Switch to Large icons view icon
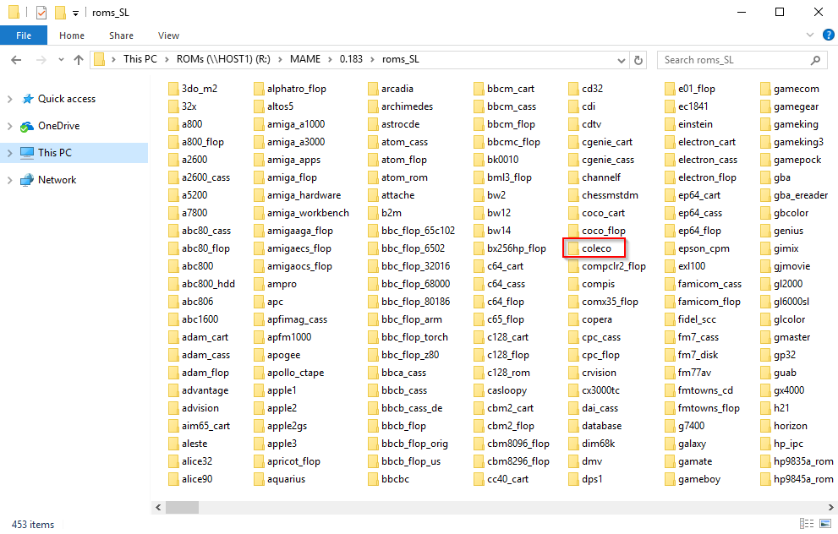The height and width of the screenshot is (534, 838). coord(825,524)
